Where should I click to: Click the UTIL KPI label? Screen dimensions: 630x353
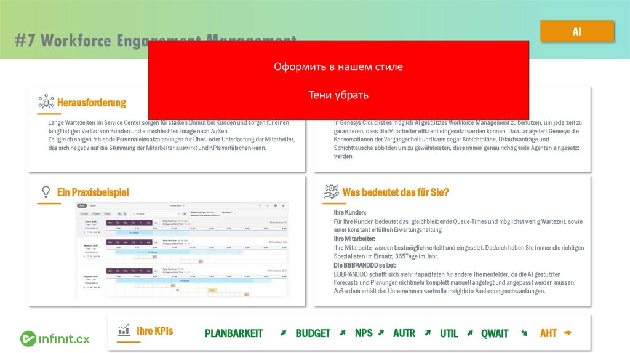[449, 333]
